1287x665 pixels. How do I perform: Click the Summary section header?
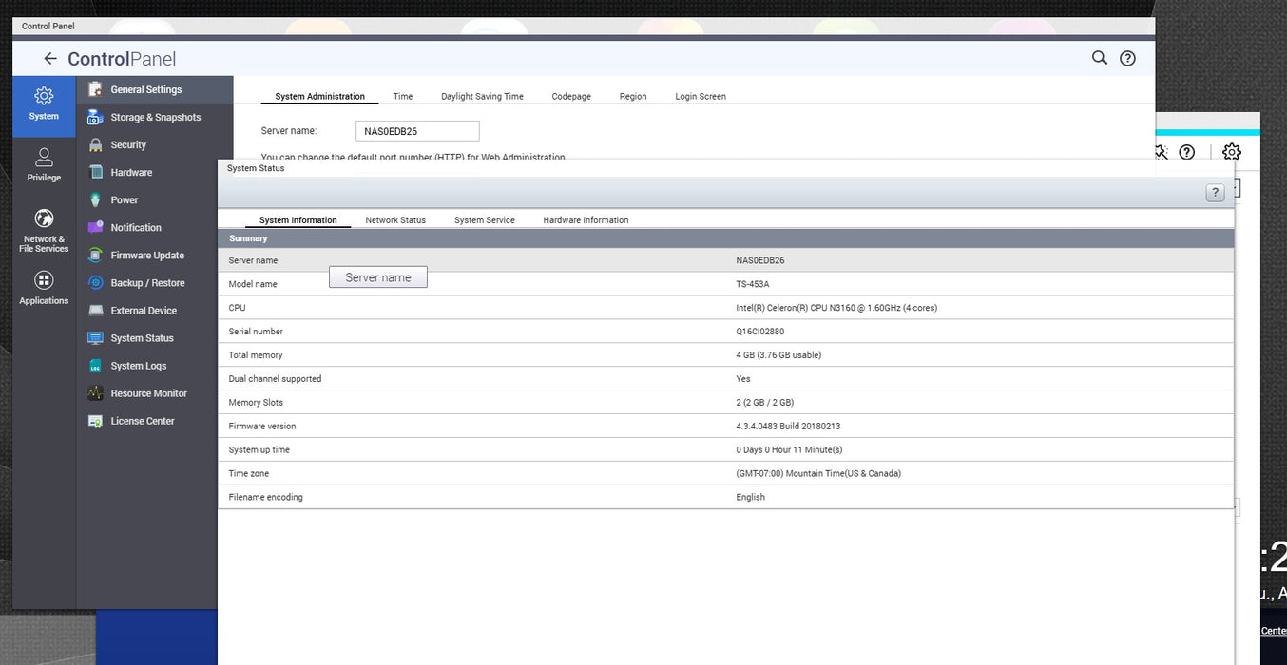click(x=726, y=238)
